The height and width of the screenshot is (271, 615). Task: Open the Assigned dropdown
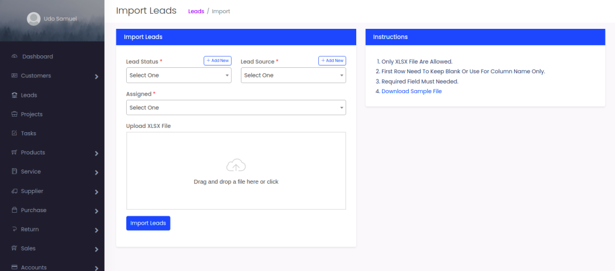pos(235,108)
